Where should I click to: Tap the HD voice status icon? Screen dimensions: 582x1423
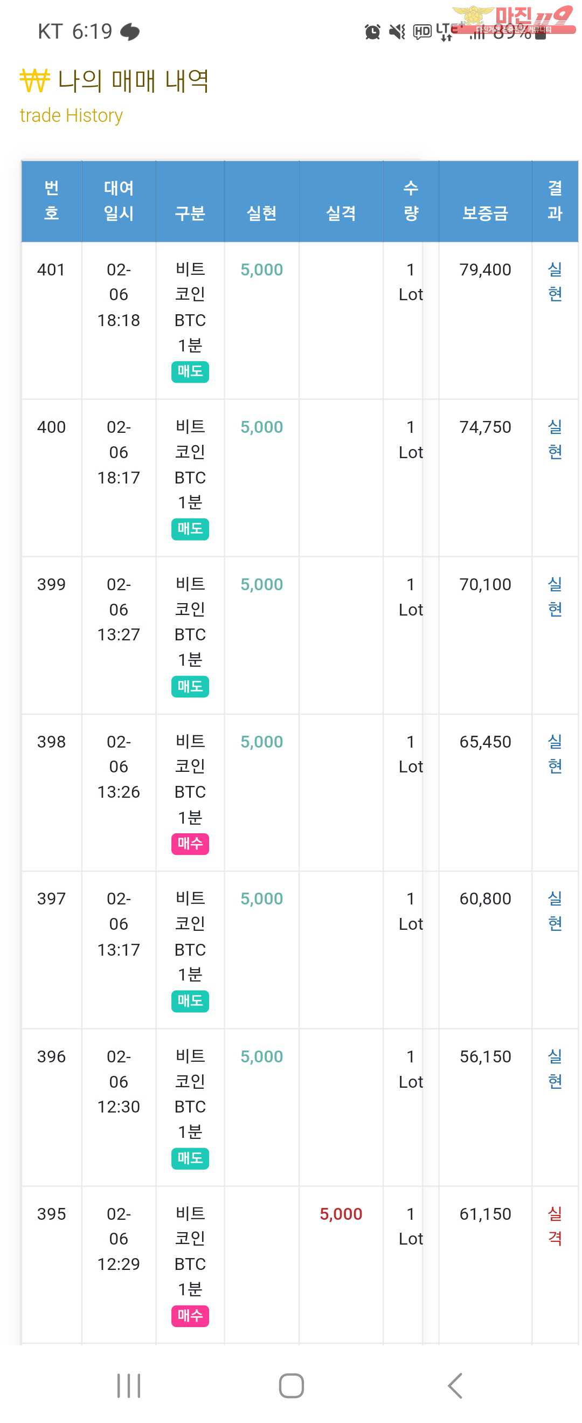tap(422, 32)
